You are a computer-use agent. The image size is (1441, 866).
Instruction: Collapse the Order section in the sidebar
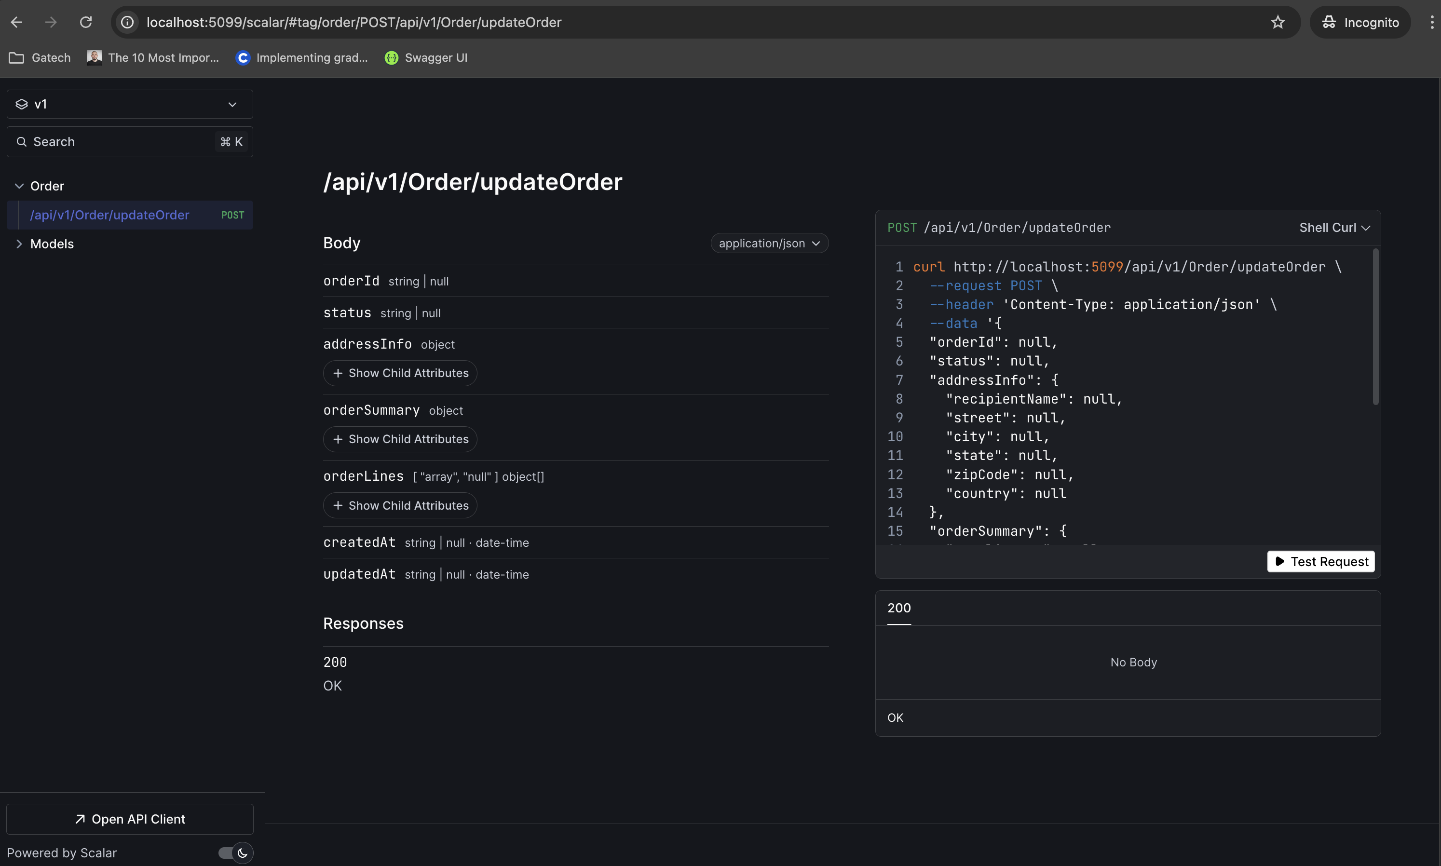[x=19, y=186]
